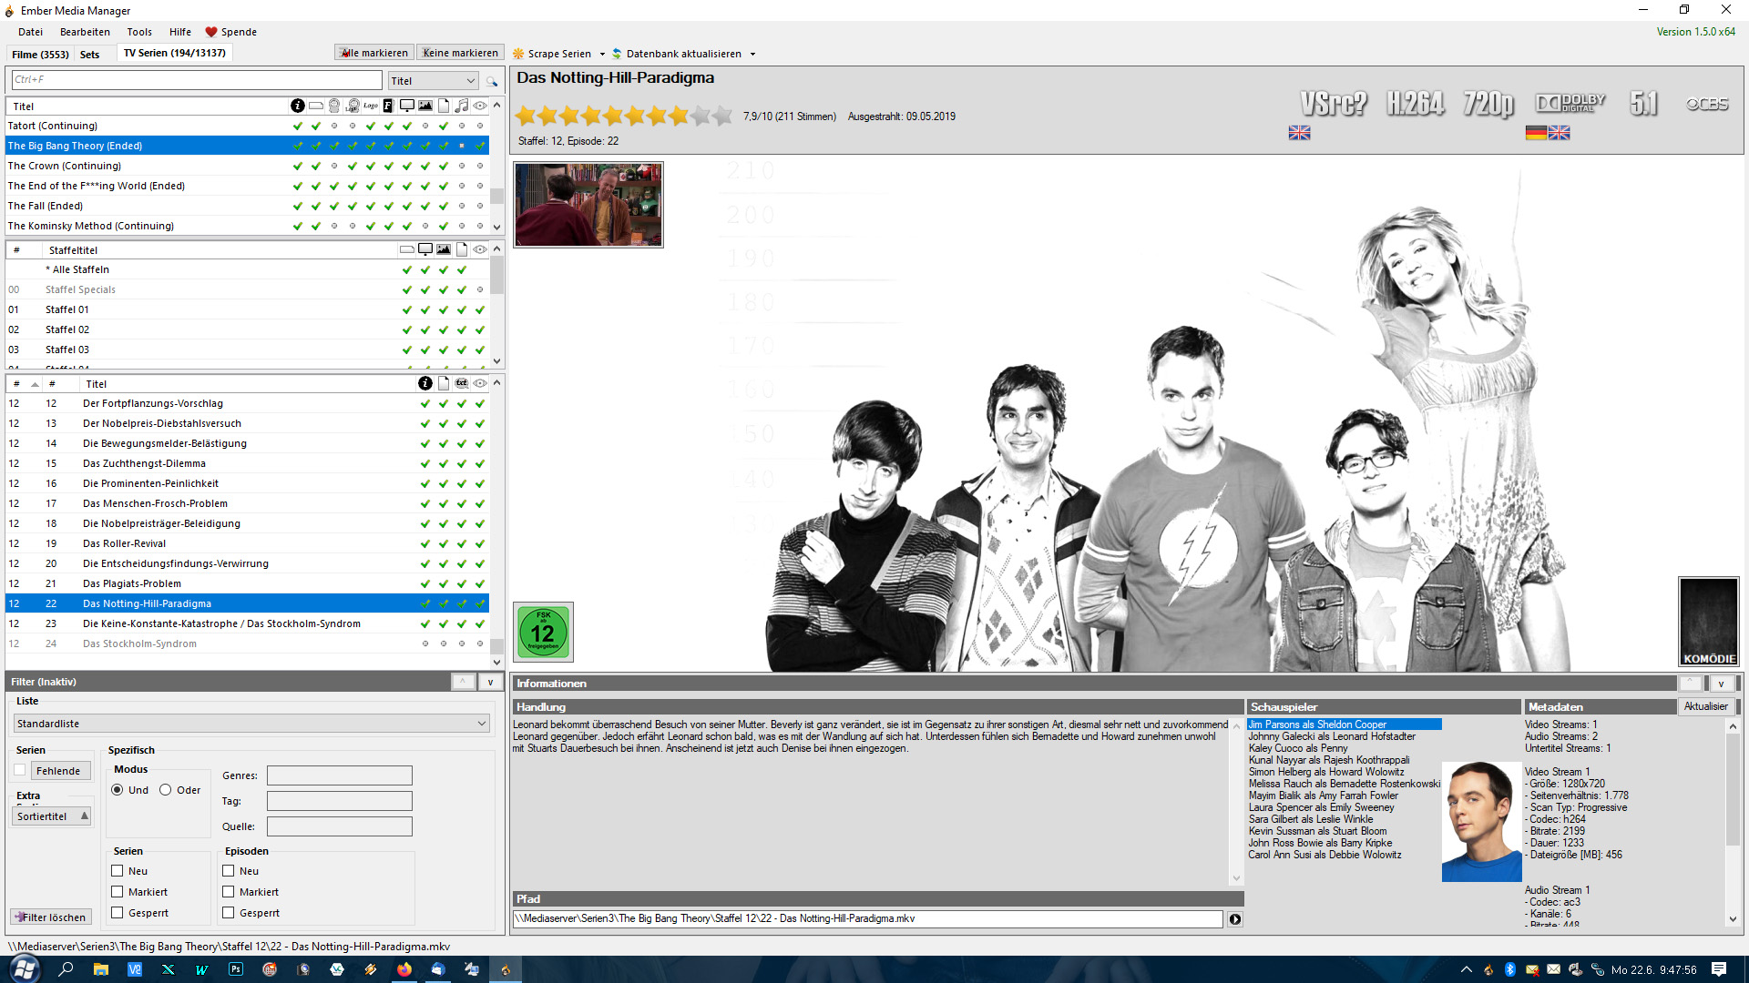The height and width of the screenshot is (983, 1749).
Task: Click the Dolby Digital audio flag
Action: (x=1570, y=103)
